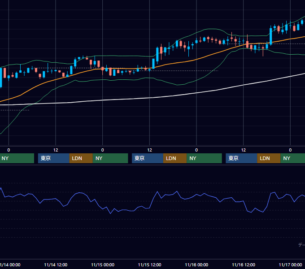Click the NY session block spanning 11/16 00:00
This screenshot has width=305, height=269.
click(204, 158)
